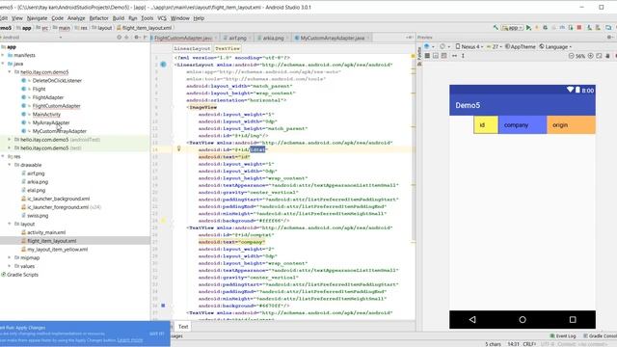
Task: Click the scroll-from-source target icon in Project panel
Action: (x=119, y=38)
